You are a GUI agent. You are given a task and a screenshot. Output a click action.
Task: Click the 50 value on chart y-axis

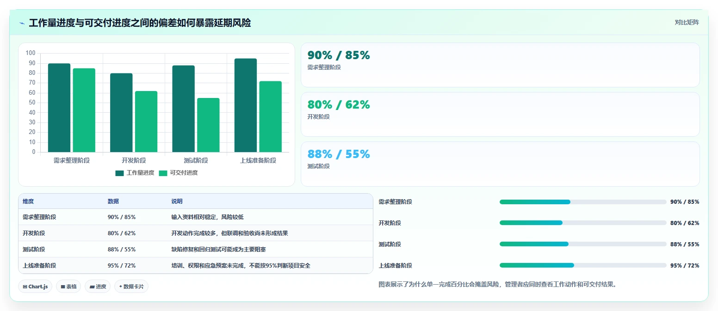click(32, 103)
